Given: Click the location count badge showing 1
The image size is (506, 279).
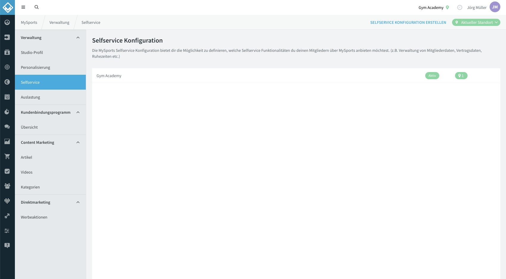Looking at the screenshot, I should tap(461, 76).
